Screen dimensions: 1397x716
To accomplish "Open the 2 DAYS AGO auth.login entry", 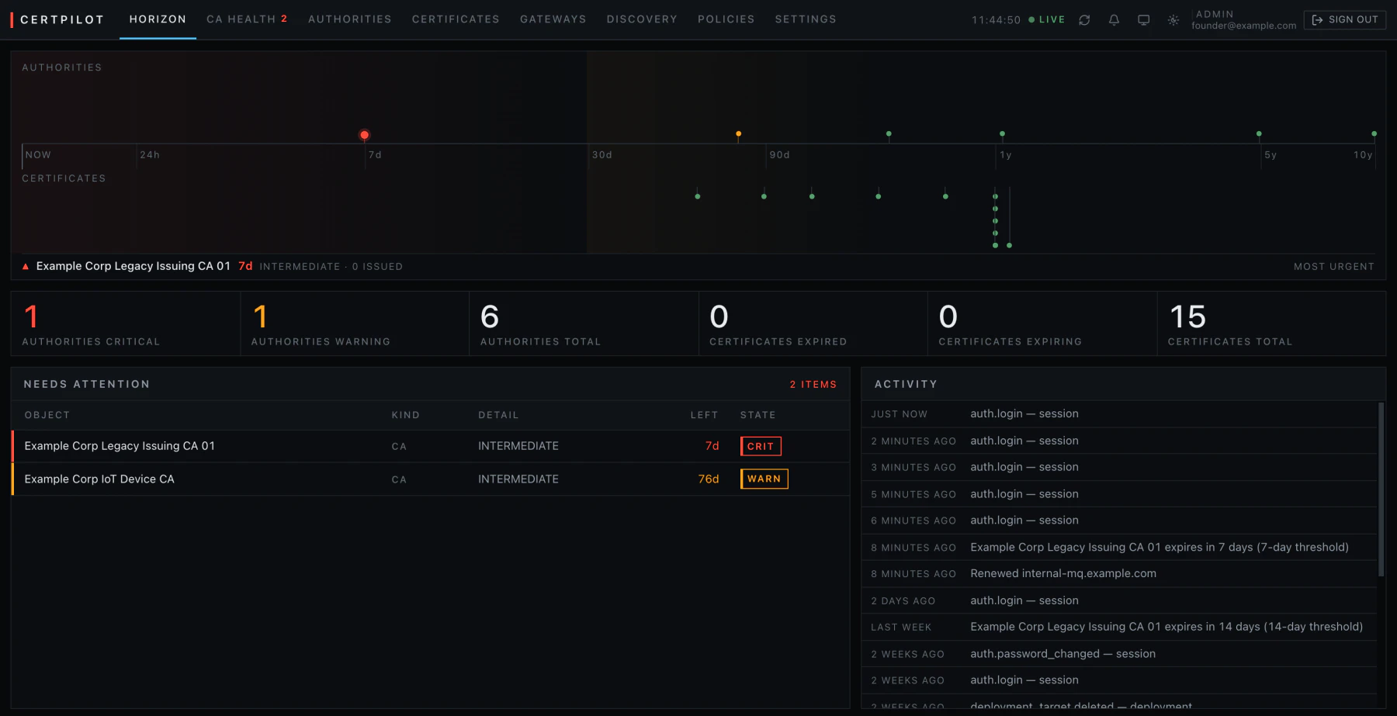I will point(1119,600).
